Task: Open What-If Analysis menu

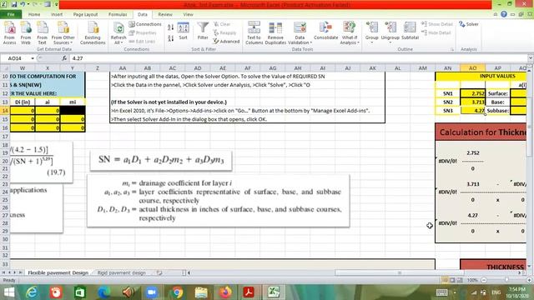Action: [350, 32]
